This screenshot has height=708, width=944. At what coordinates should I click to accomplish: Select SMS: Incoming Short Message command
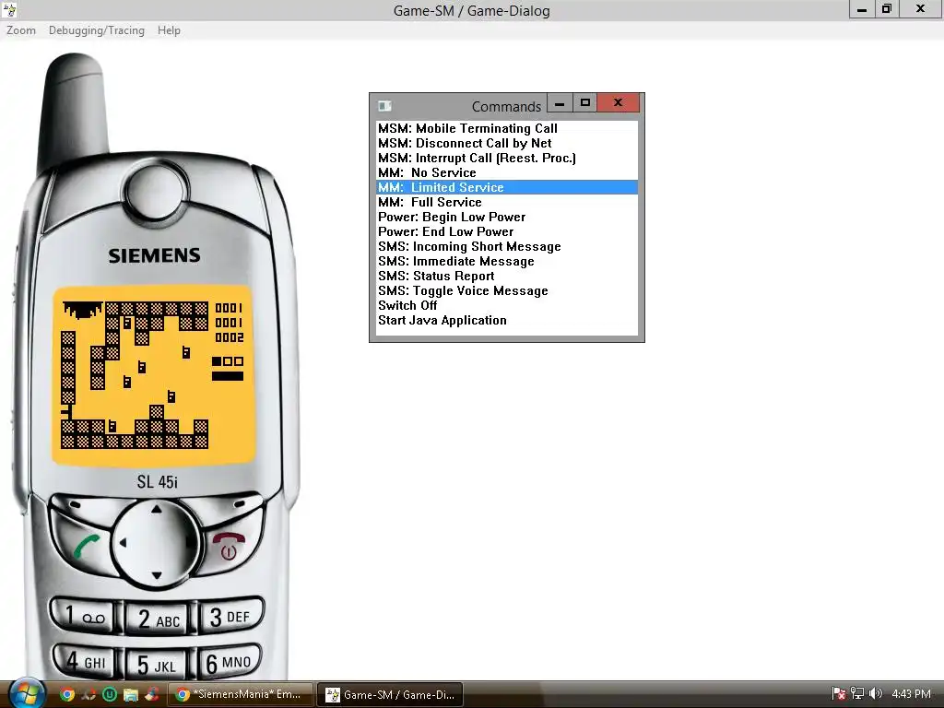click(507, 246)
